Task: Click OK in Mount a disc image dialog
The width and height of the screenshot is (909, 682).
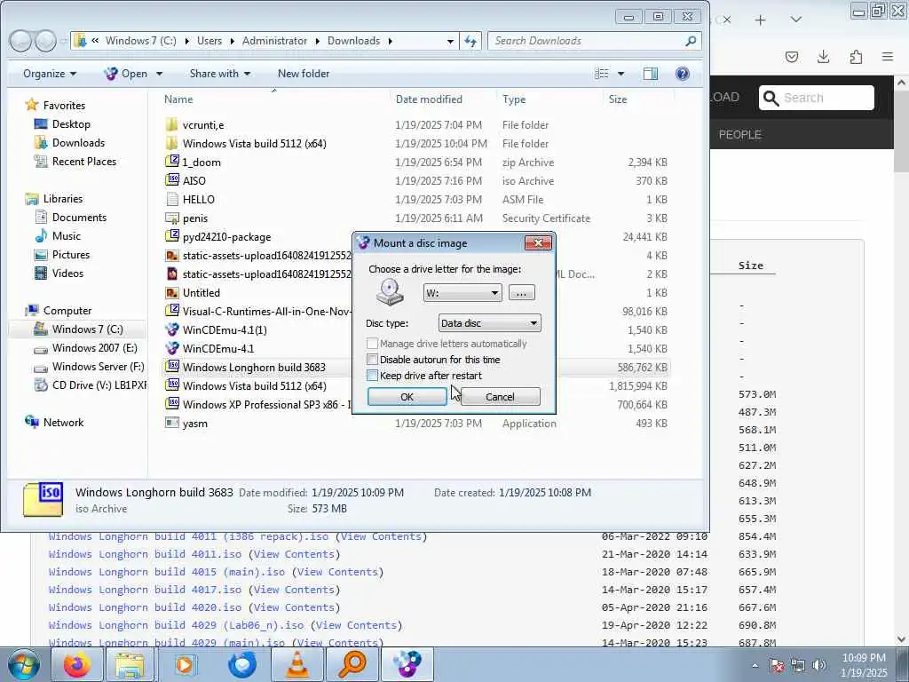Action: (407, 397)
